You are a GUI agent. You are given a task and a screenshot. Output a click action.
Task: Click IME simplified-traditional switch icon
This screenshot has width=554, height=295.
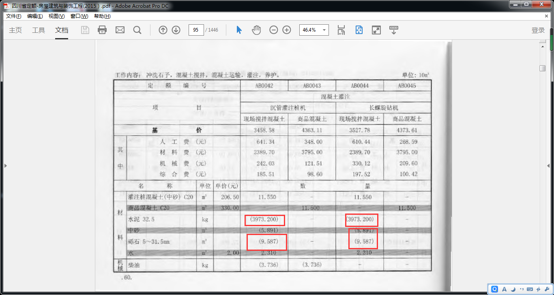539,289
